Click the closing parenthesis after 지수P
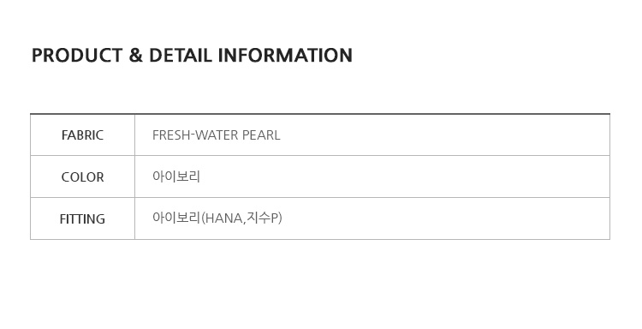 (x=280, y=218)
